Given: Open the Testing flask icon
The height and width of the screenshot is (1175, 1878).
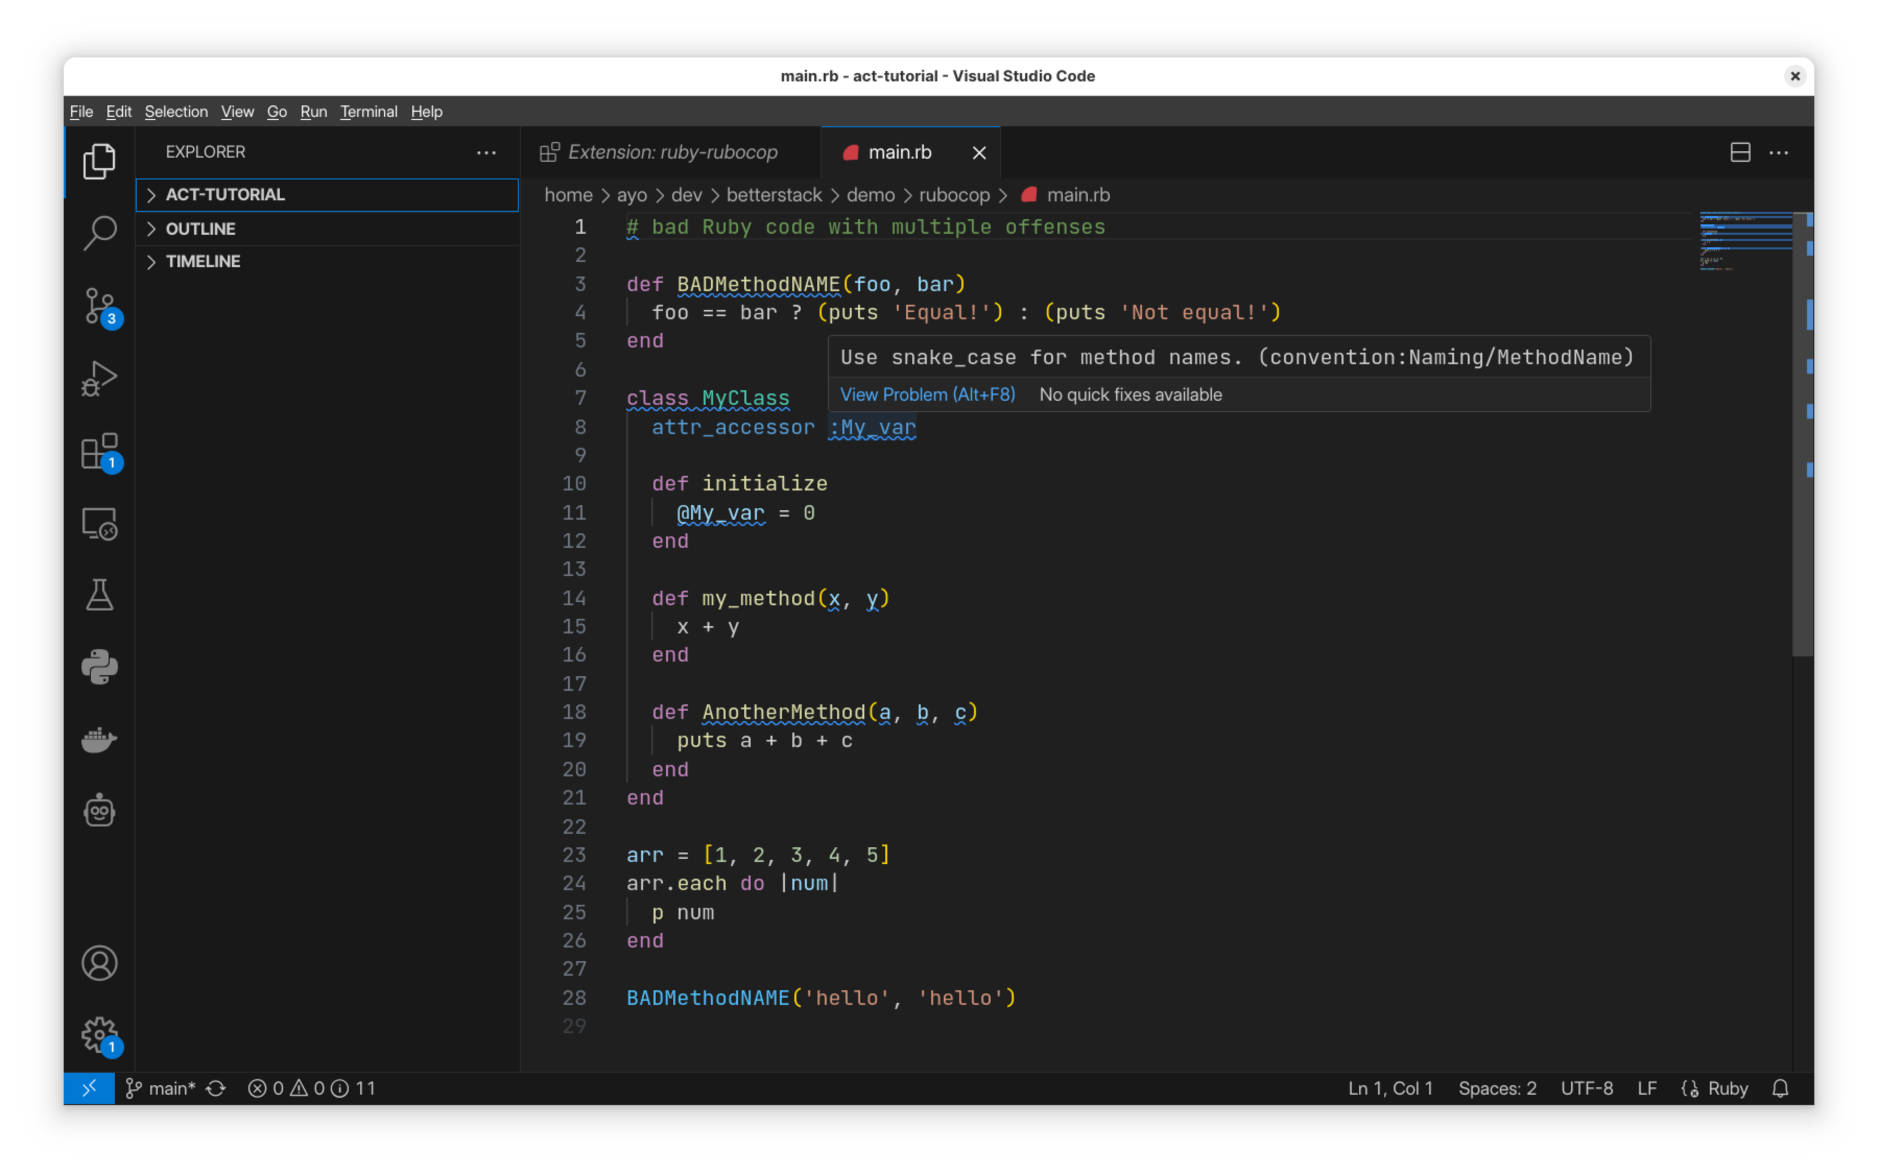Looking at the screenshot, I should pos(100,595).
